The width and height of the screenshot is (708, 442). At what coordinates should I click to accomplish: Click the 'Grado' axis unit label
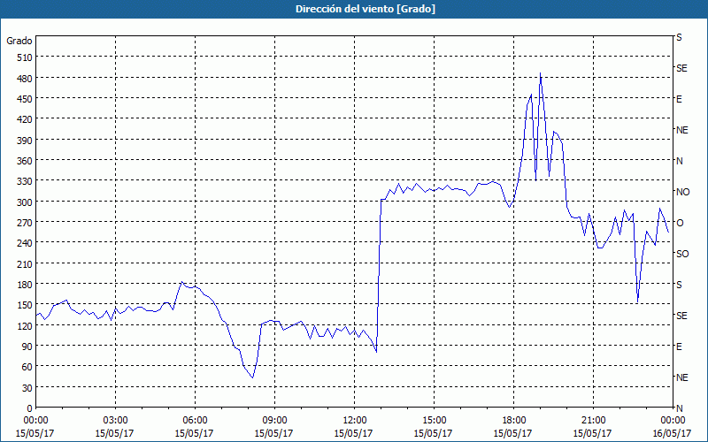point(19,41)
